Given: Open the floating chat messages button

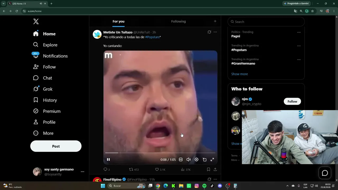Looking at the screenshot, I should pyautogui.click(x=325, y=173).
